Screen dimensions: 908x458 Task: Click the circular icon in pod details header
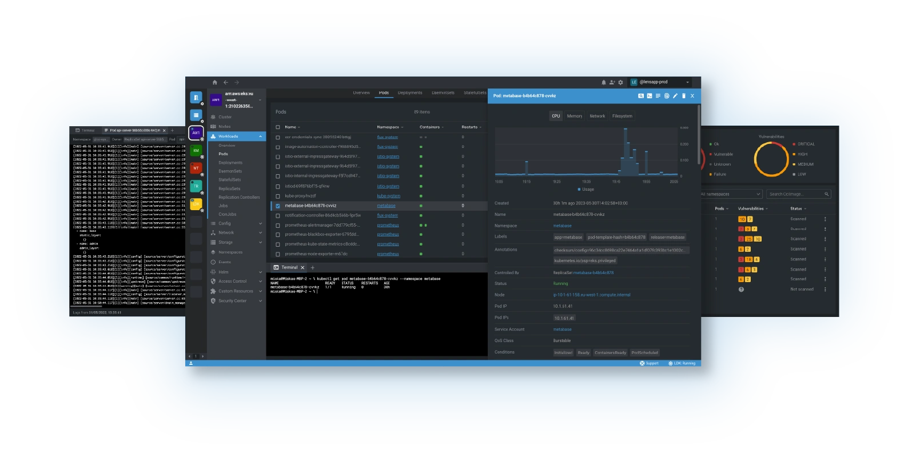pos(667,96)
